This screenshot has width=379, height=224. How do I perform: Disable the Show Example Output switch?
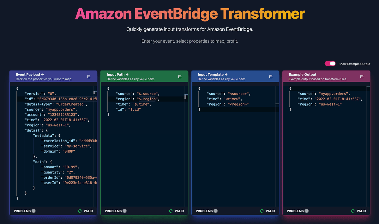[x=330, y=64]
